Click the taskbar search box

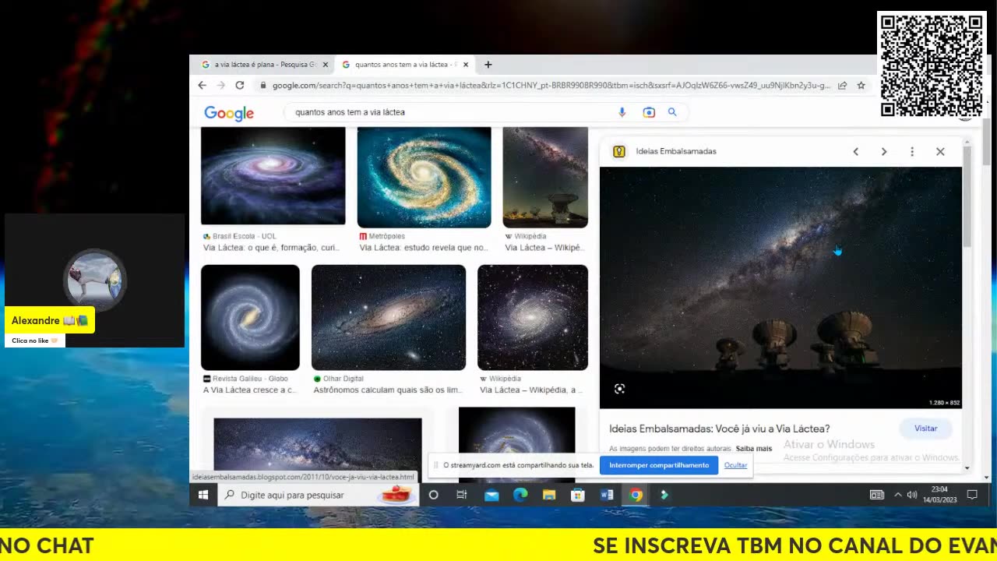pyautogui.click(x=318, y=495)
